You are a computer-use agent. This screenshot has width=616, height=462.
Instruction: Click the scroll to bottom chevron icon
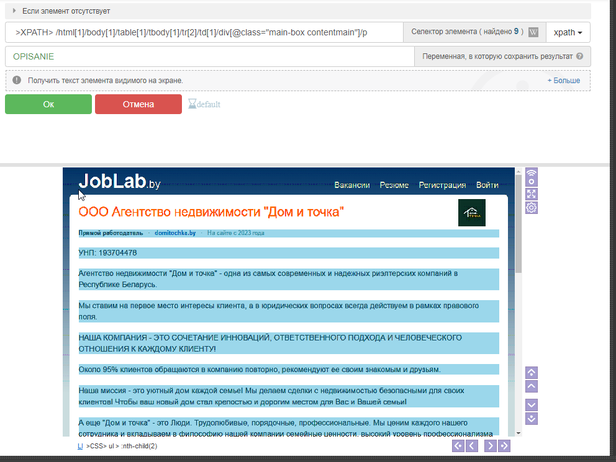532,419
